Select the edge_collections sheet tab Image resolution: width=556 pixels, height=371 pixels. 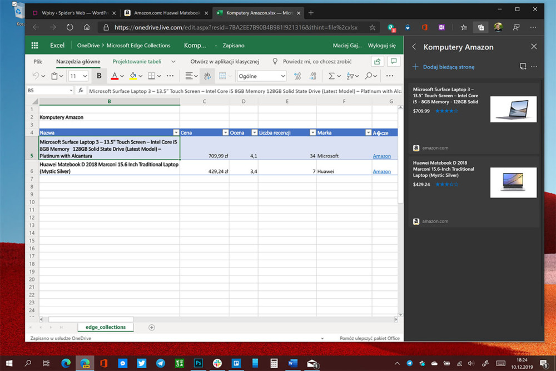coord(105,327)
